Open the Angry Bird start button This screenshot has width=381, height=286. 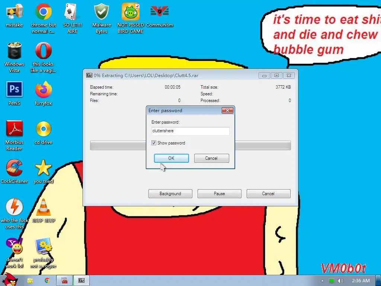[x=9, y=280]
